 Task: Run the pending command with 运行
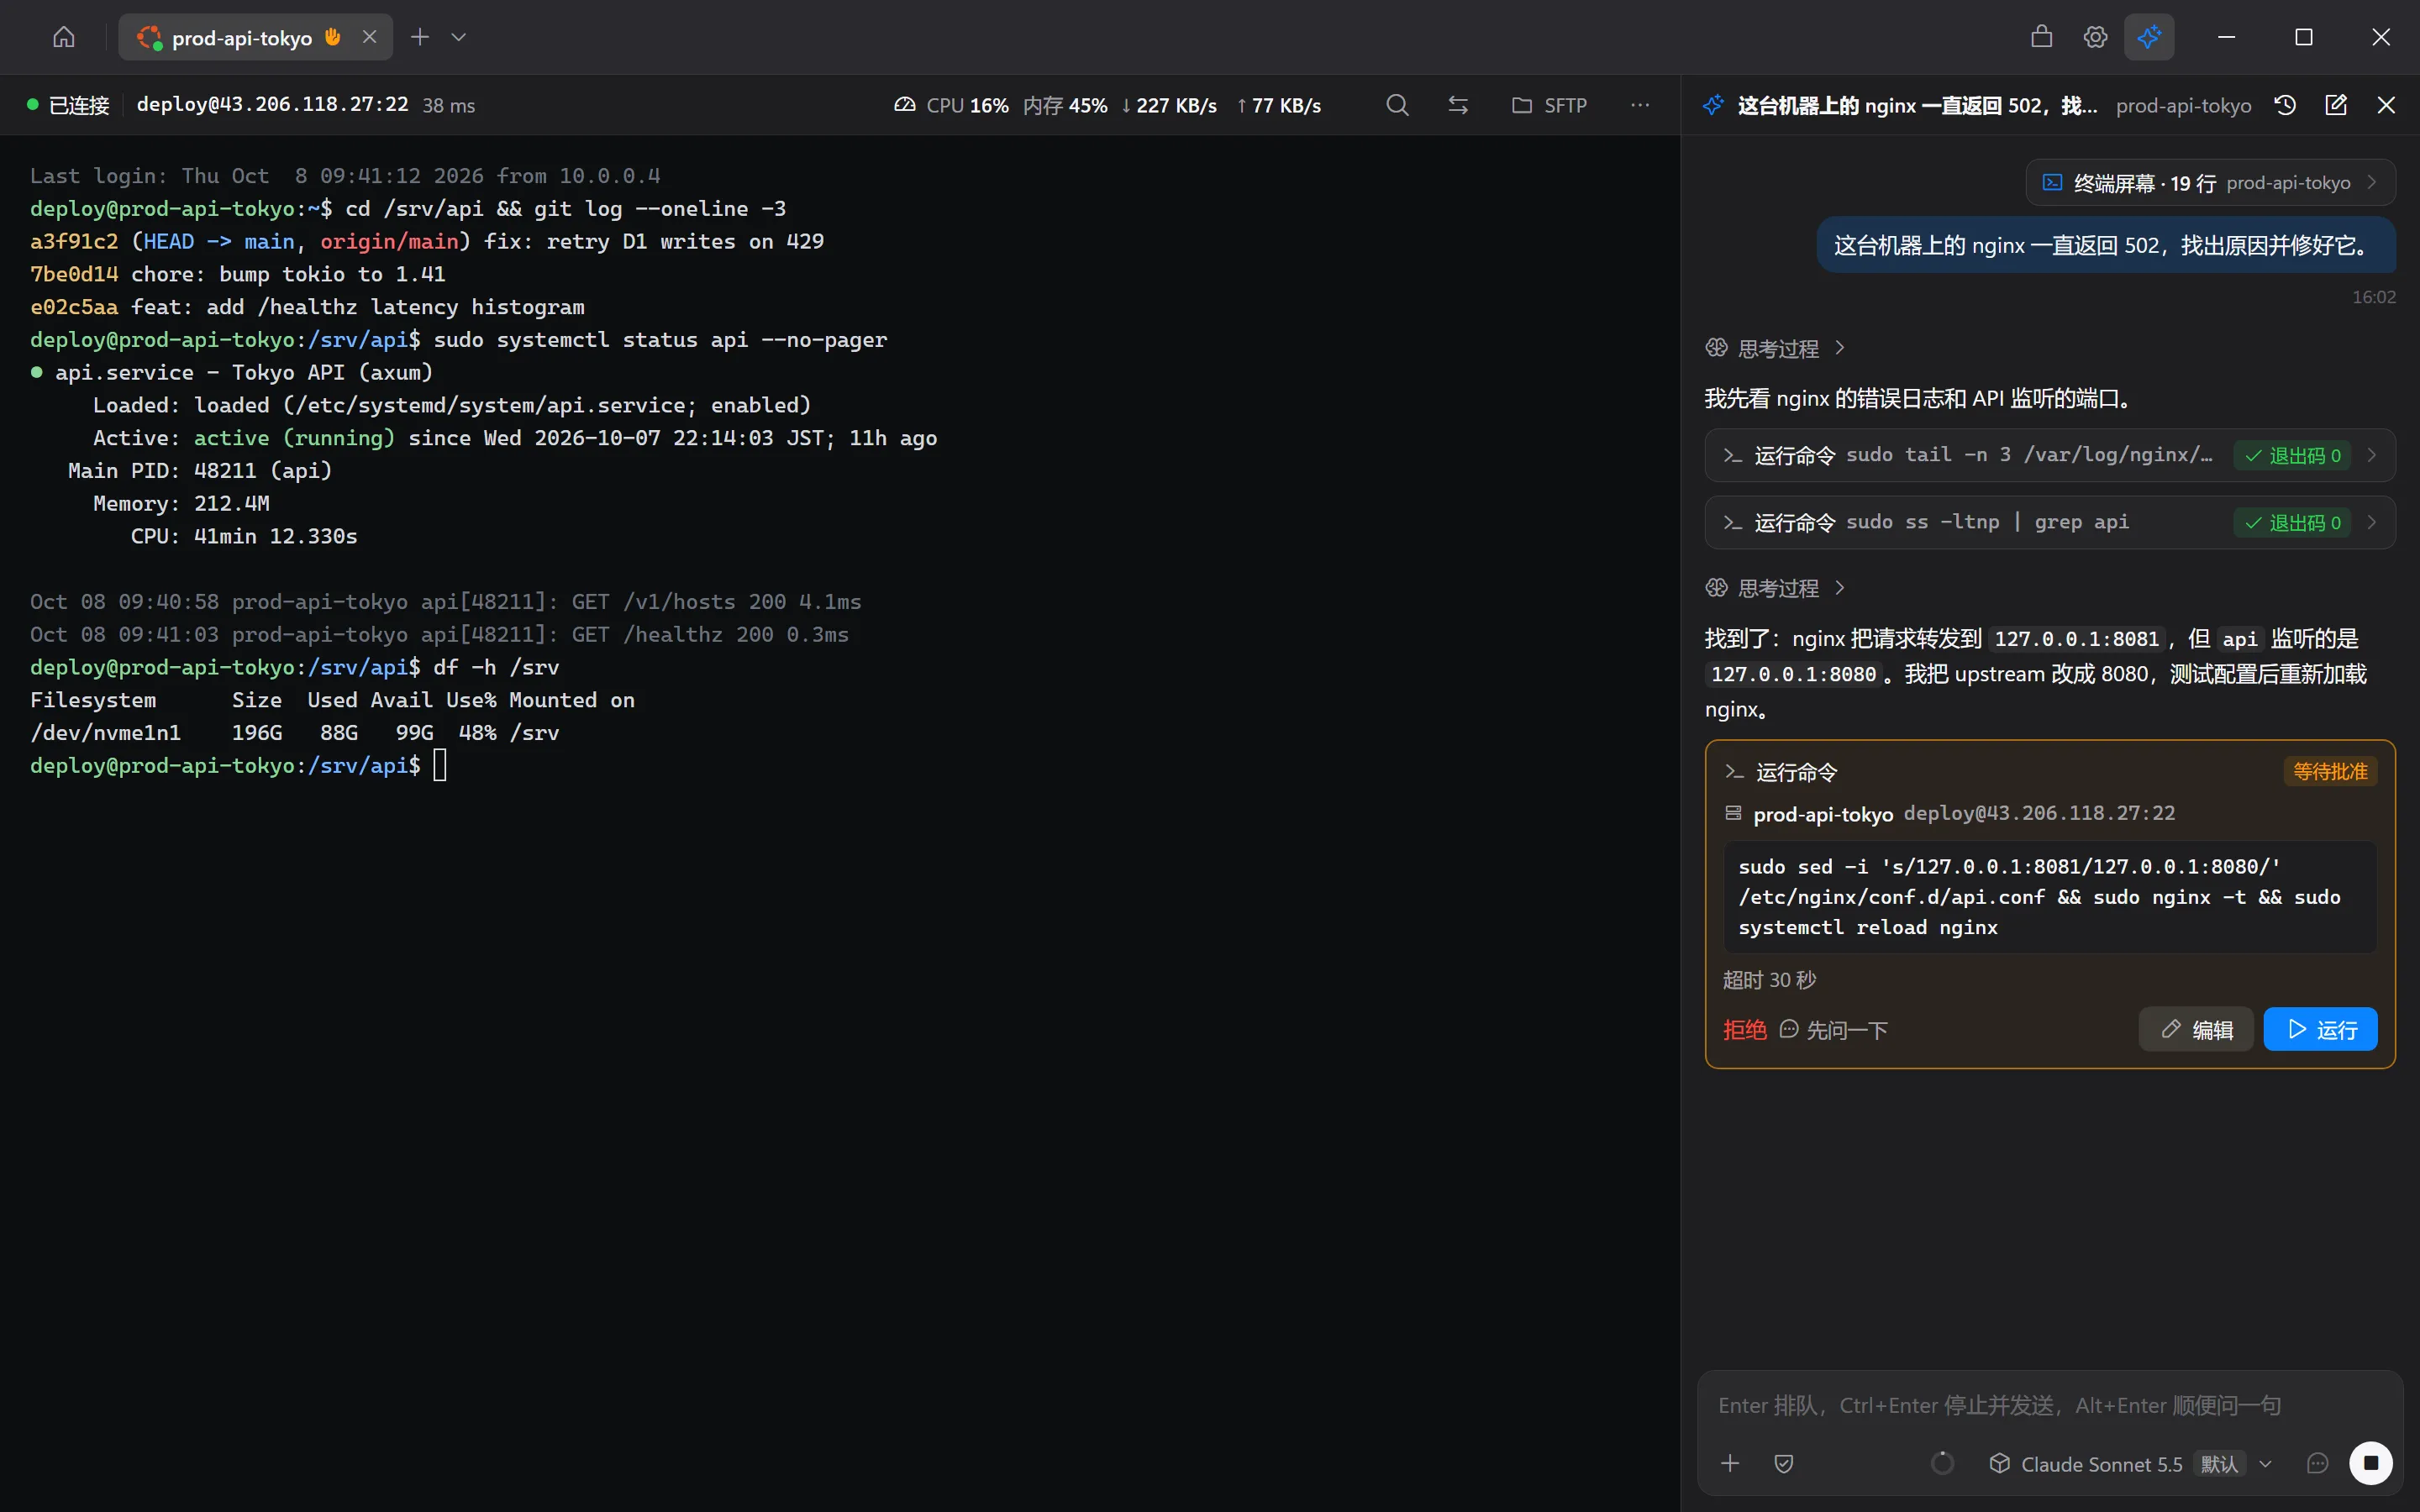[2321, 1029]
